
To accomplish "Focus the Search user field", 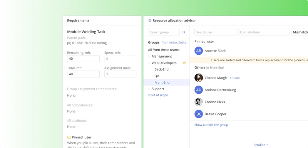I will click(215, 32).
